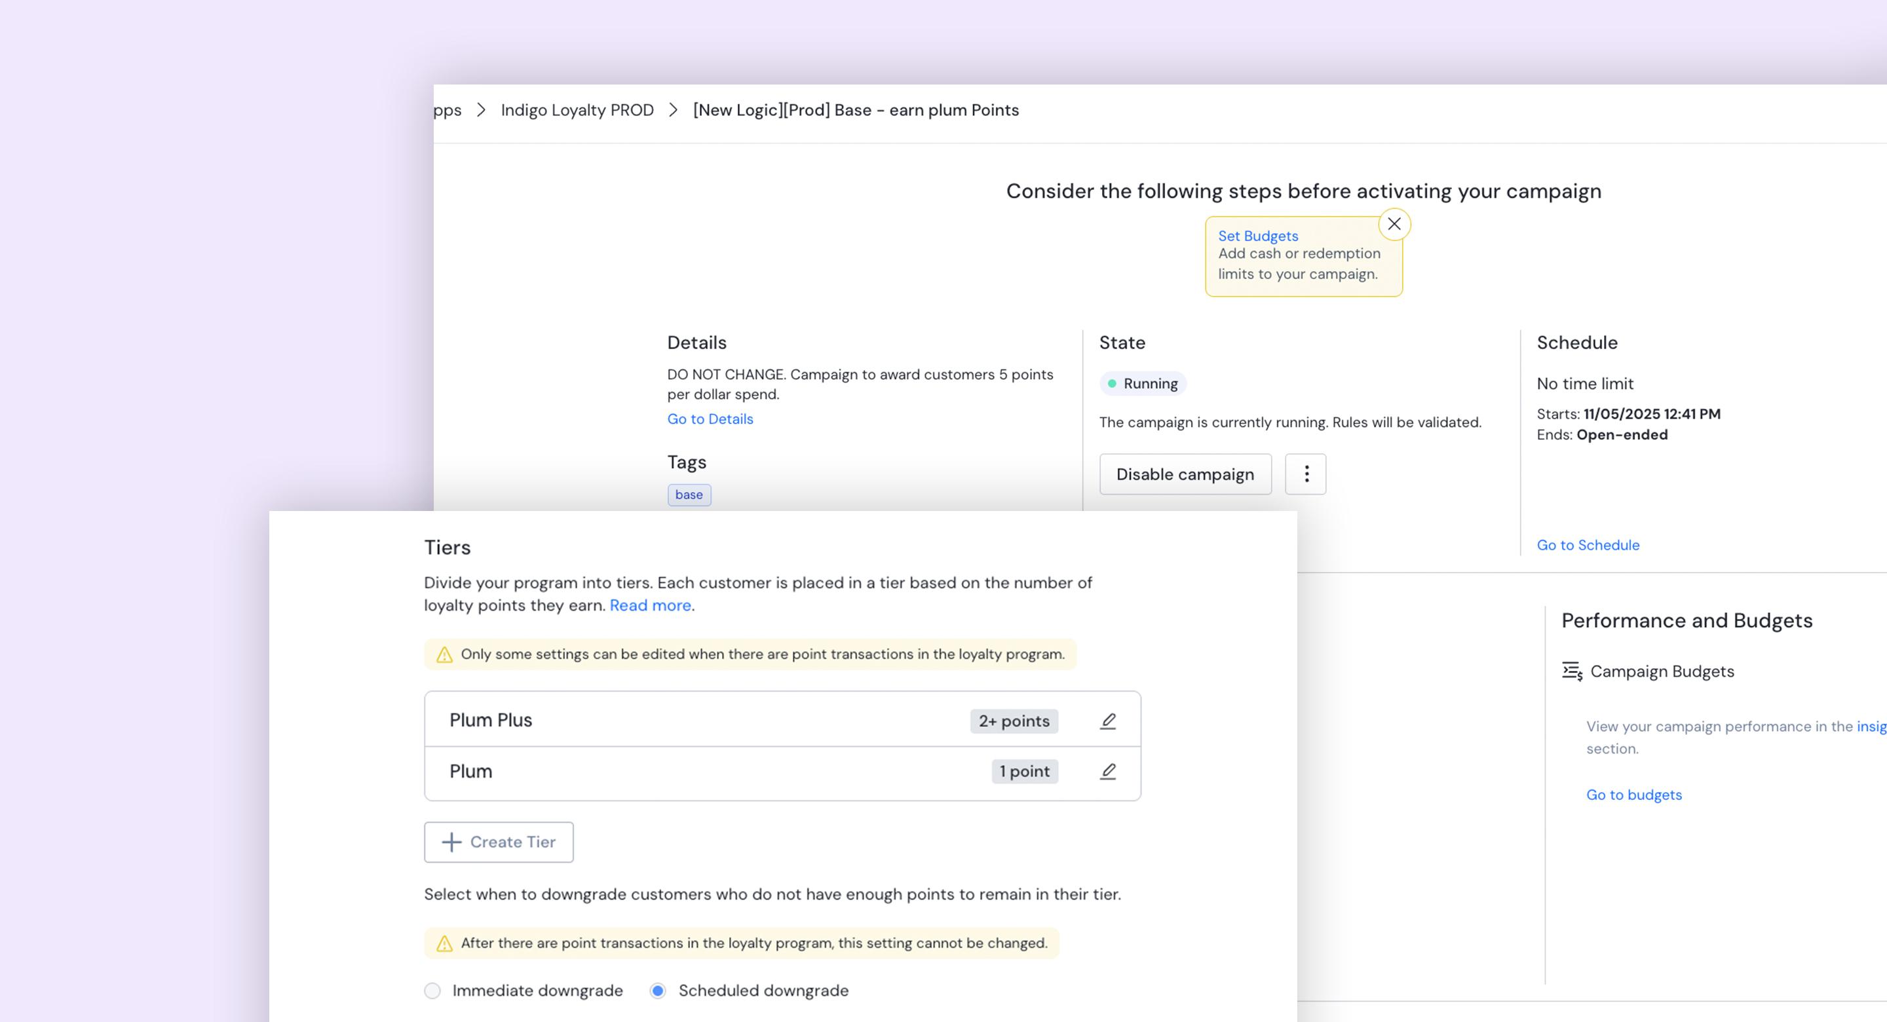Click breadcrumb chevron before the campaign name

[x=673, y=110]
